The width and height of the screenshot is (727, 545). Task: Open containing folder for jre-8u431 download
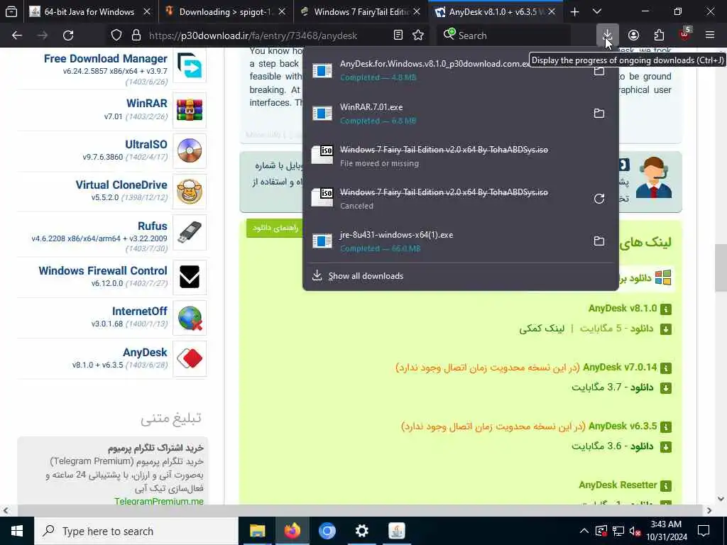click(x=599, y=241)
